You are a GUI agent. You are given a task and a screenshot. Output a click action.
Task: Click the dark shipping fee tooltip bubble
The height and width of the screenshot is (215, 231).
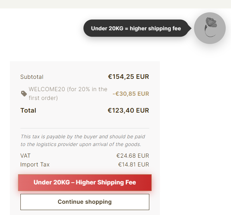[136, 28]
